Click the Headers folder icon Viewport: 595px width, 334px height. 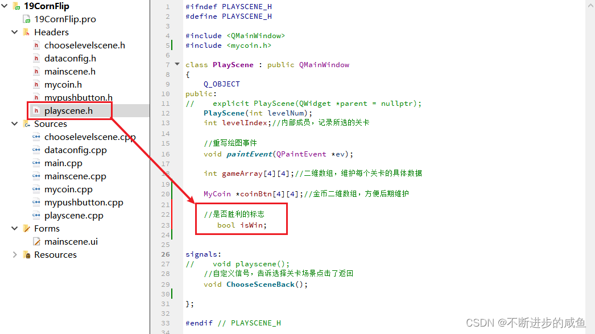(26, 32)
